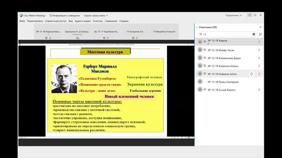Select the 15 Антропов Е.А. video thumbnail

tap(135, 32)
